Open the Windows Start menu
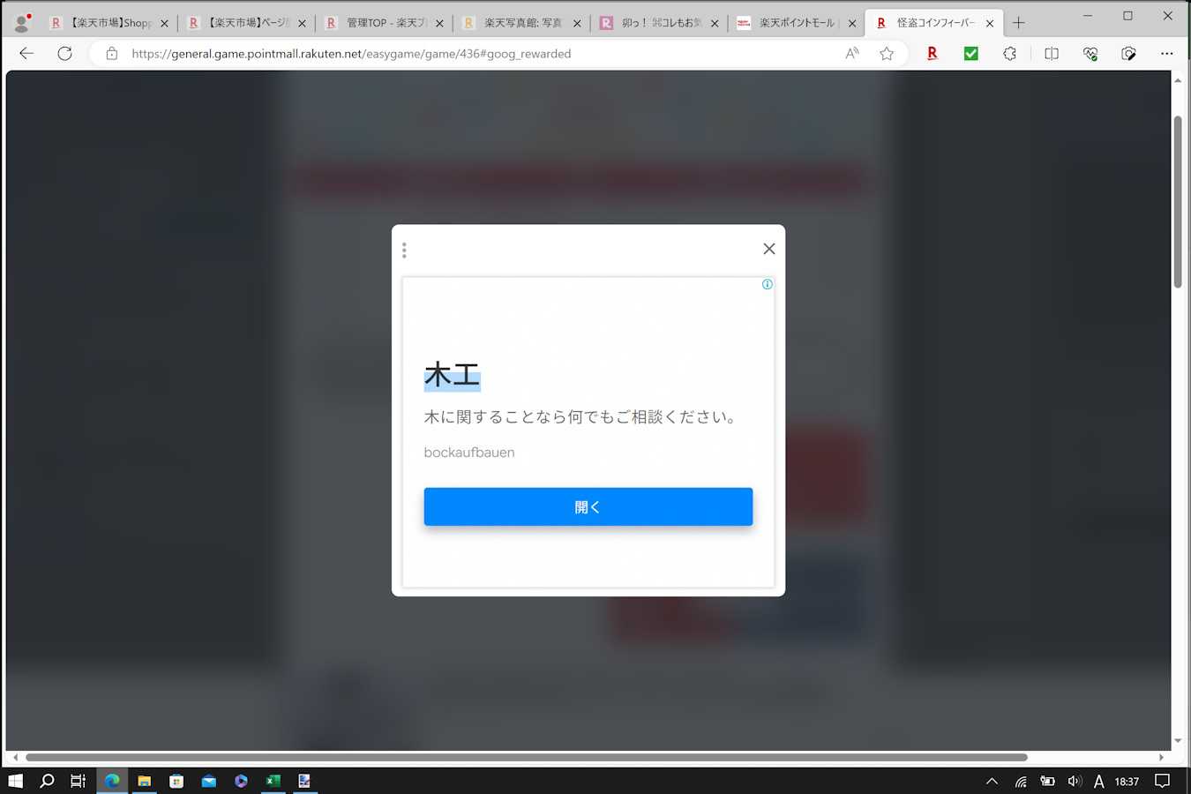Screen dimensions: 1191x794 pos(15,781)
